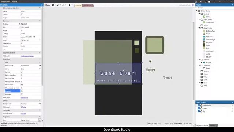The width and height of the screenshot is (234, 132).
Task: Toggle visibility of the Game layer
Action: click(x=199, y=109)
